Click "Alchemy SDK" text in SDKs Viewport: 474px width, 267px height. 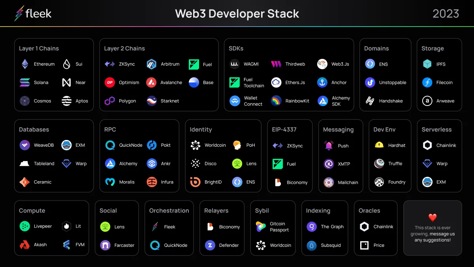pos(341,101)
